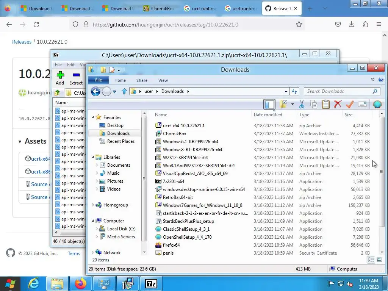Sort by the Size column header

click(349, 115)
